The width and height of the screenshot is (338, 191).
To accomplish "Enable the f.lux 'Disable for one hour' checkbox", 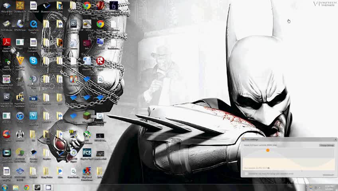I will point(246,173).
